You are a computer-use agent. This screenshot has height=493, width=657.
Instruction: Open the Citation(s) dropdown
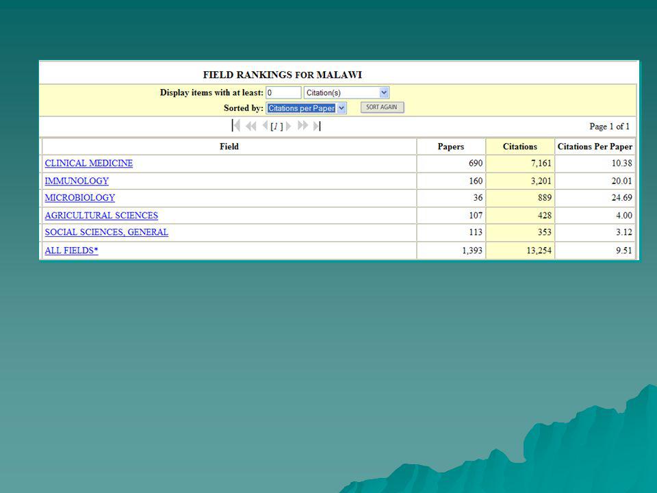(346, 92)
